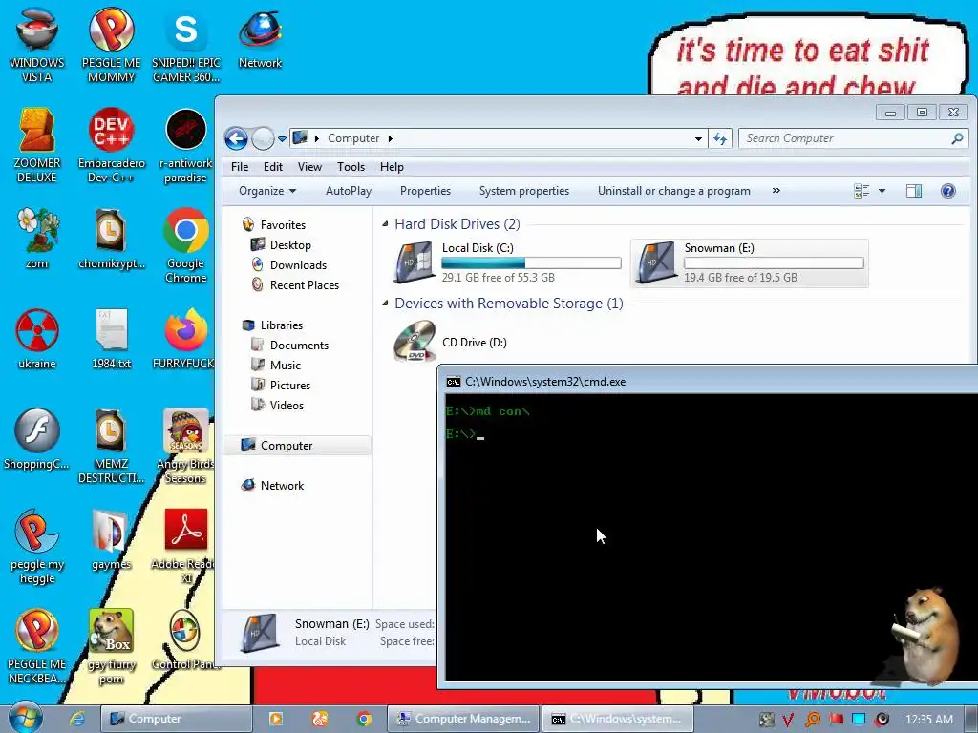Screen dimensions: 978x733
Task: Go back using Explorer back arrow
Action: tap(237, 138)
